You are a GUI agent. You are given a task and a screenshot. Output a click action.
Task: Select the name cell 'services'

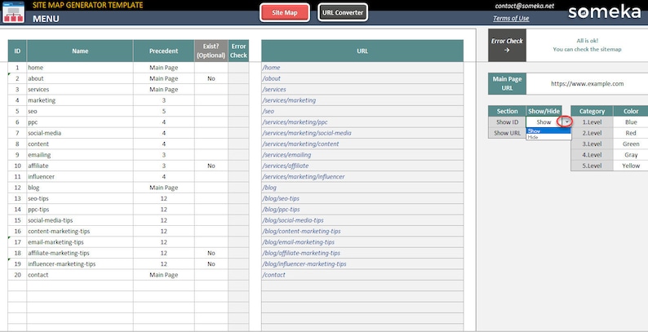pos(80,89)
